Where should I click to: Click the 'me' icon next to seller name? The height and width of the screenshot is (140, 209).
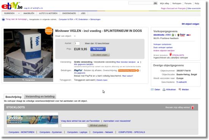(x=188, y=35)
